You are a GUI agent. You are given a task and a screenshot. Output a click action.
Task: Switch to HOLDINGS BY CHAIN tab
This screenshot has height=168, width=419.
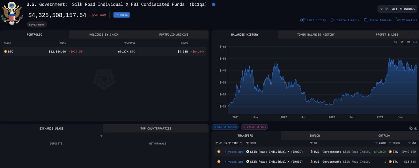[104, 35]
